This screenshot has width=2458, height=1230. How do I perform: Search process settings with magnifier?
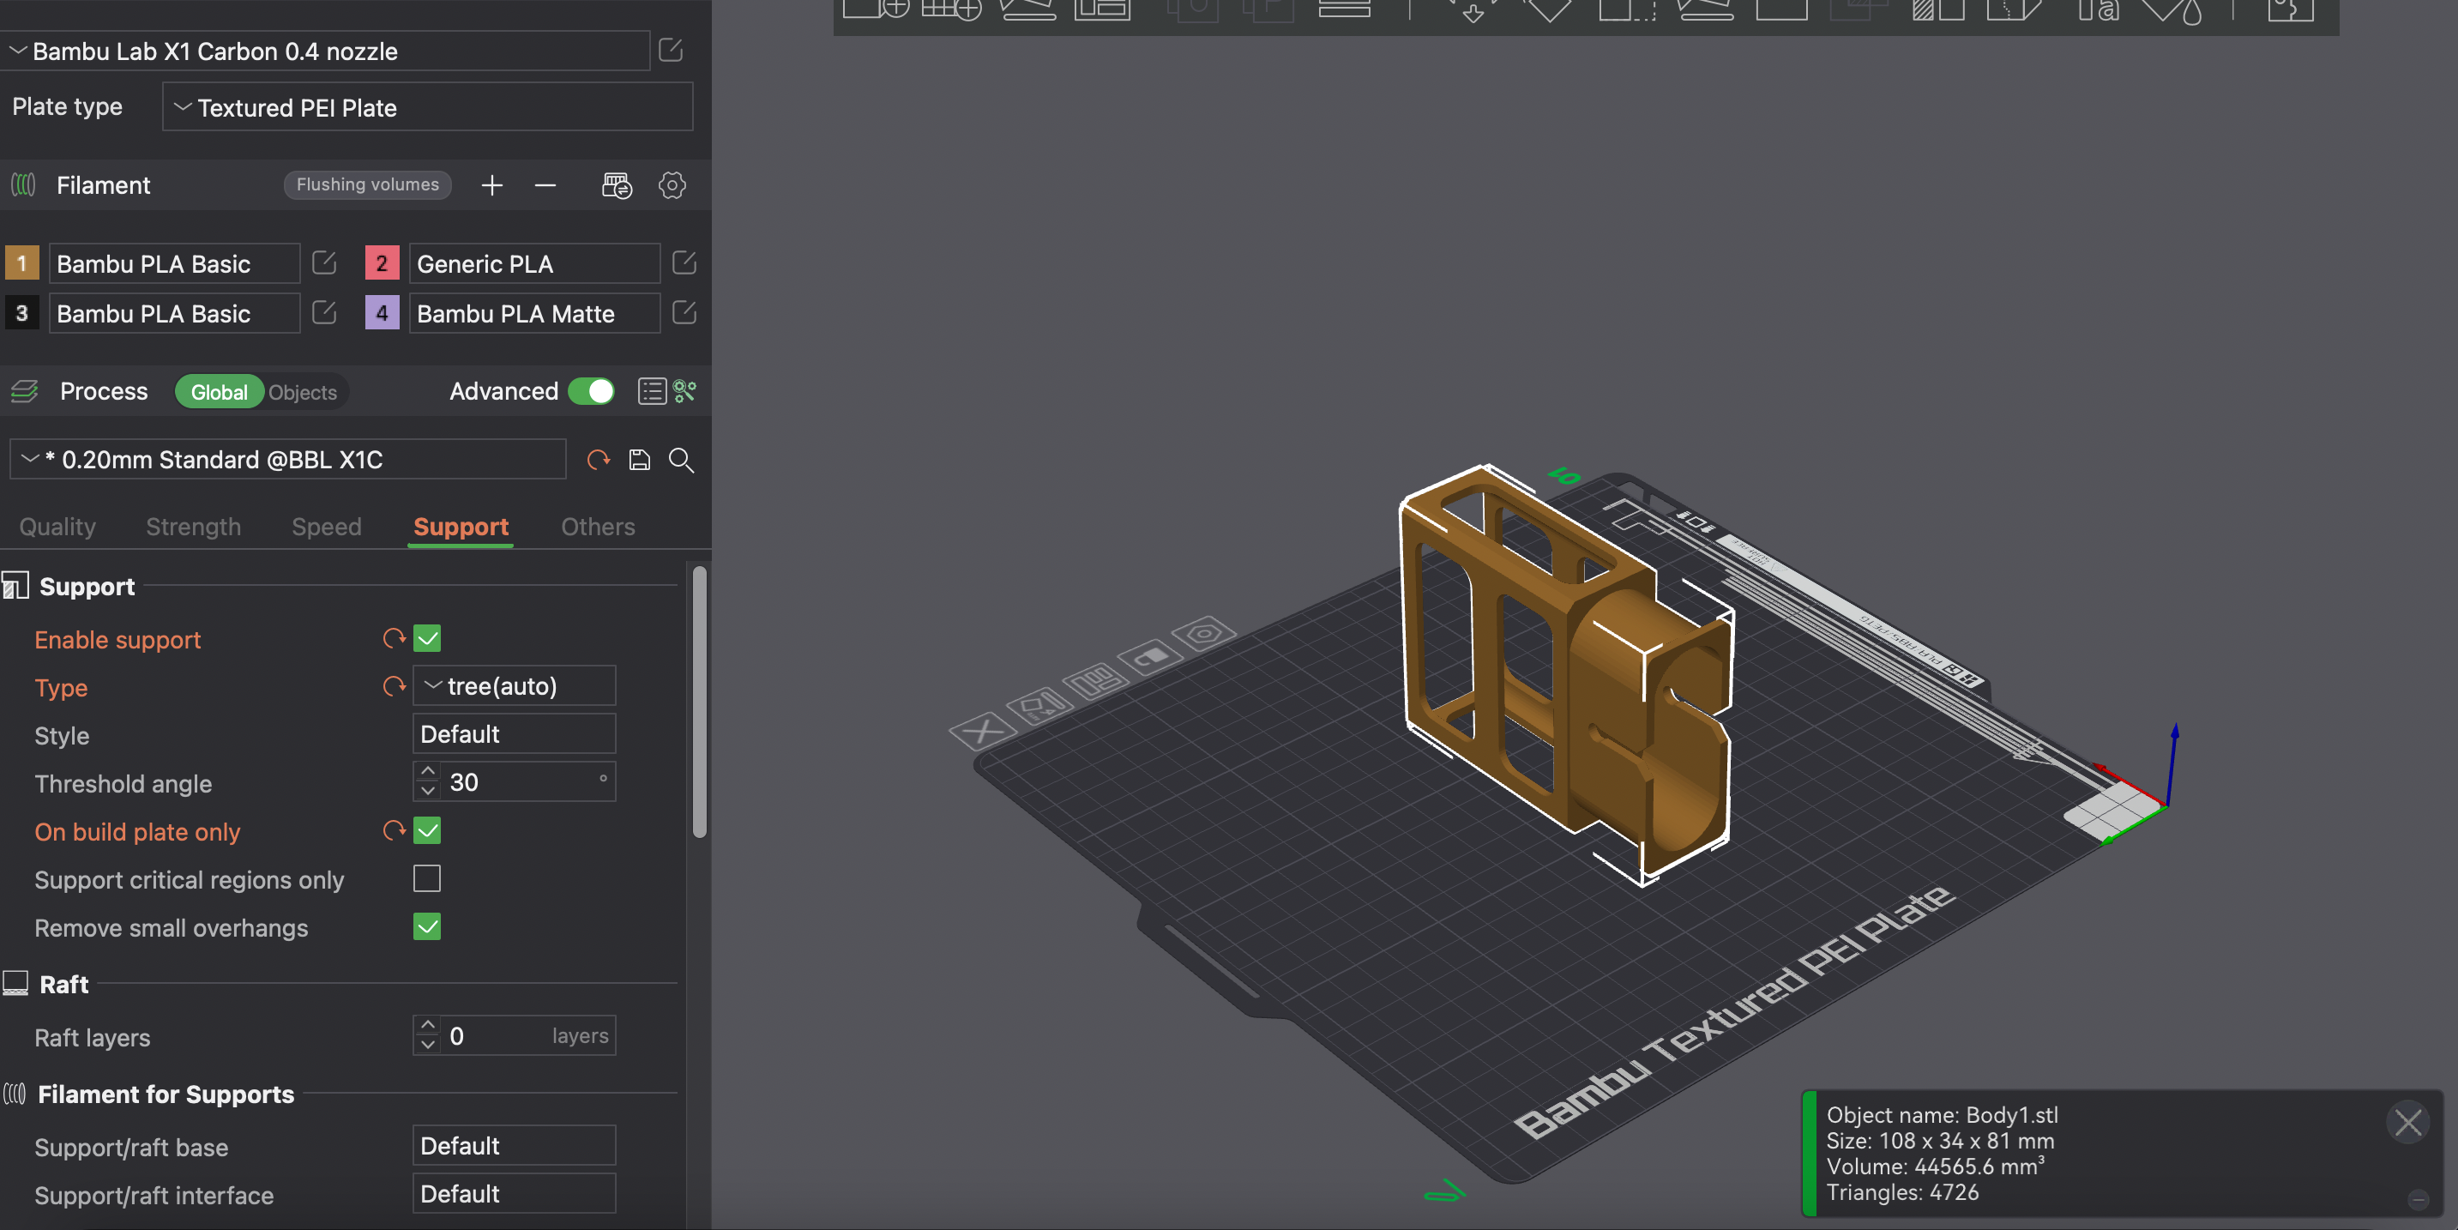click(681, 460)
